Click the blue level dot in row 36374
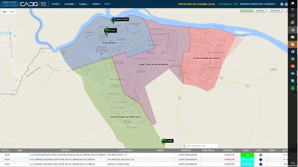 point(260,164)
